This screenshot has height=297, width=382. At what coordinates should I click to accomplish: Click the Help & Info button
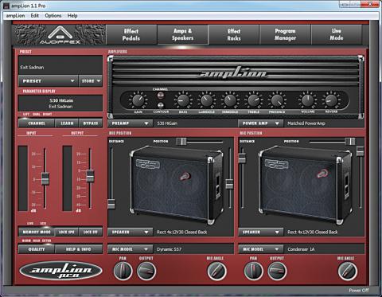pos(78,249)
